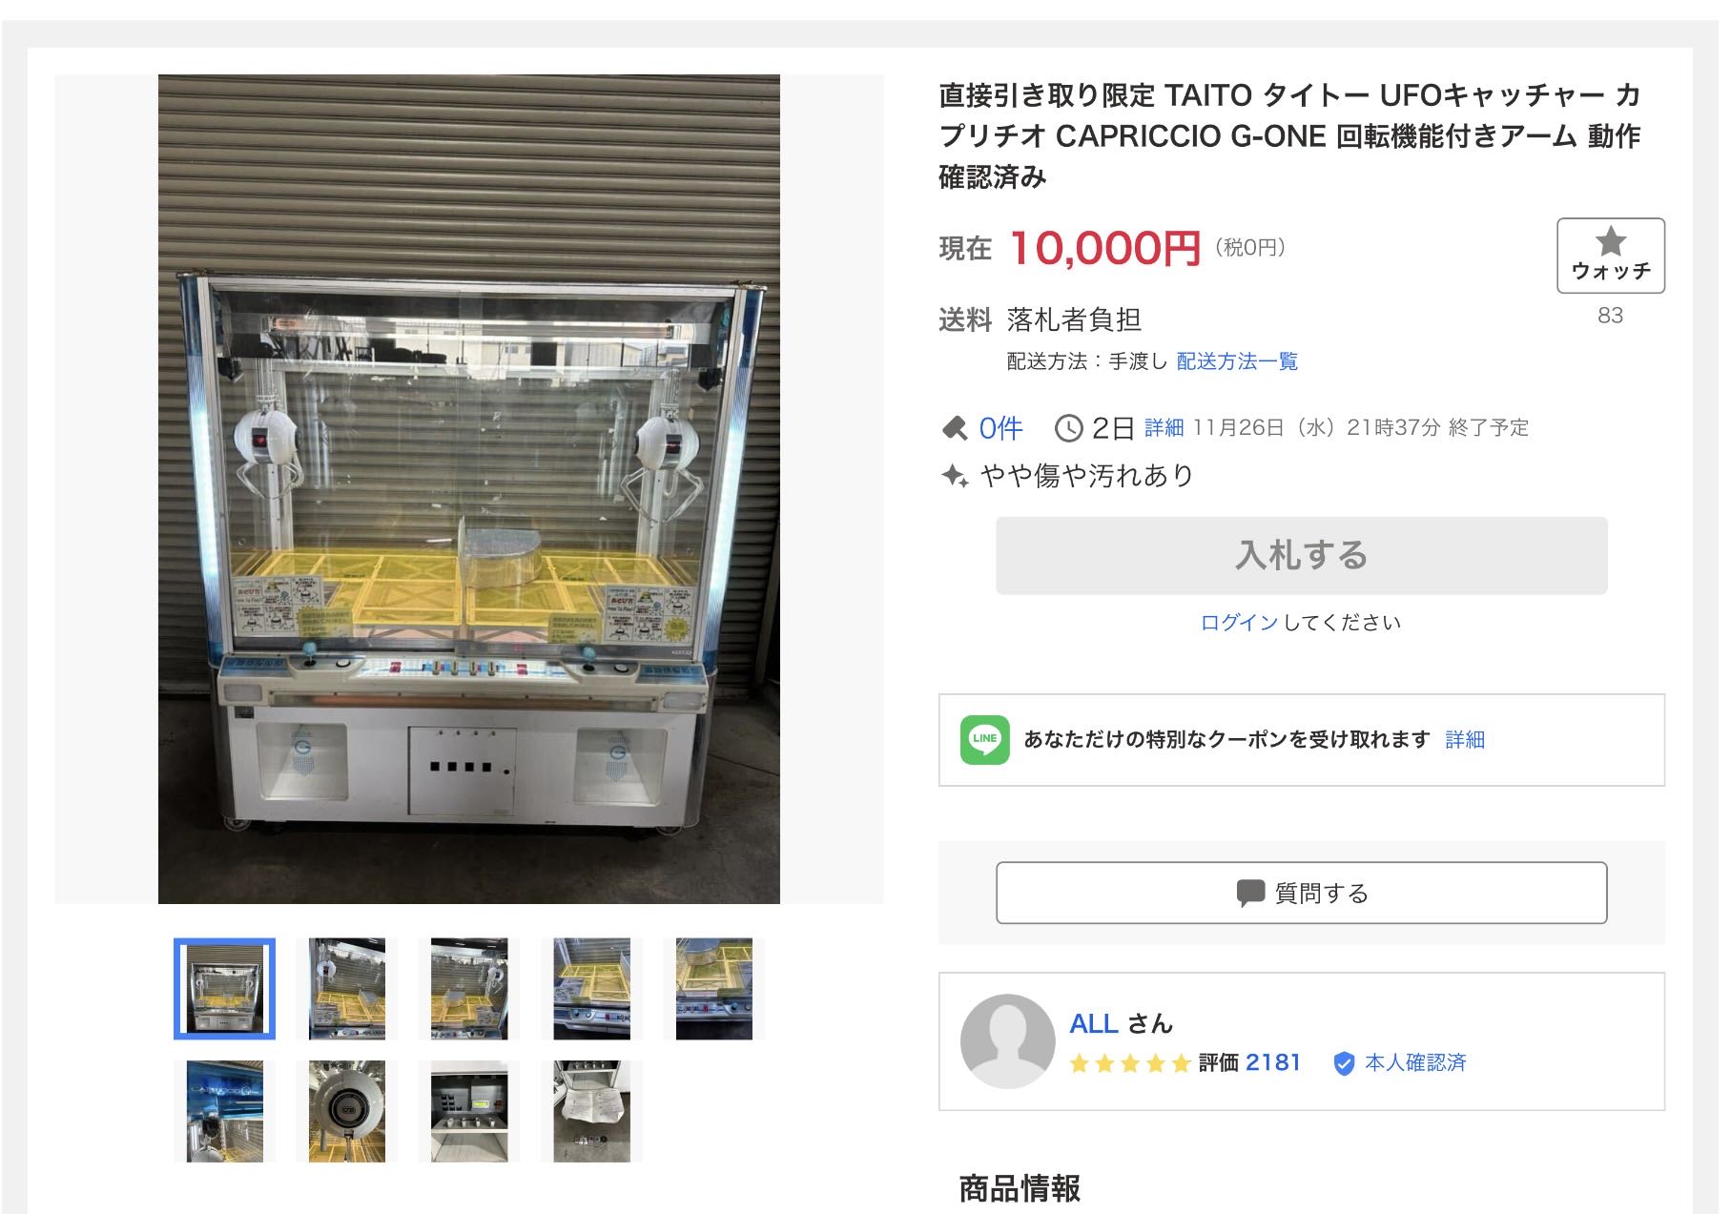
Task: Click the seller avatar icon
Action: tap(1007, 1041)
